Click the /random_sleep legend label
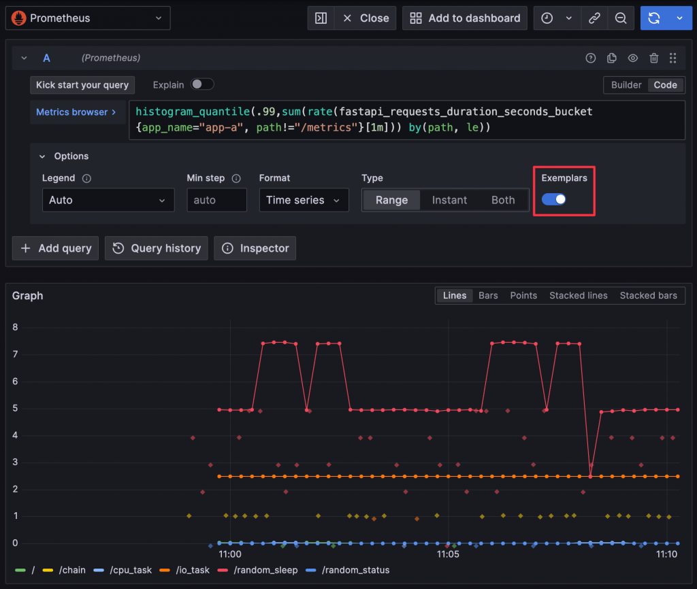The width and height of the screenshot is (697, 589). click(265, 571)
